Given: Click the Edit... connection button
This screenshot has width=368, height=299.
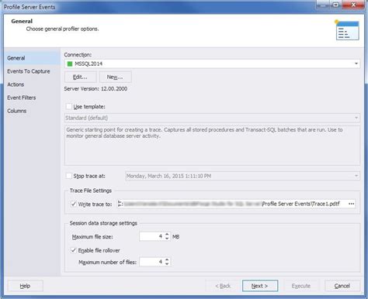Looking at the screenshot, I should tap(80, 77).
